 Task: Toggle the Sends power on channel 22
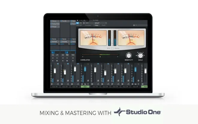61,39
